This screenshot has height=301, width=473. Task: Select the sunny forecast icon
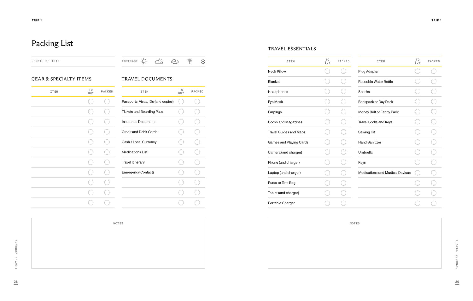pos(144,61)
